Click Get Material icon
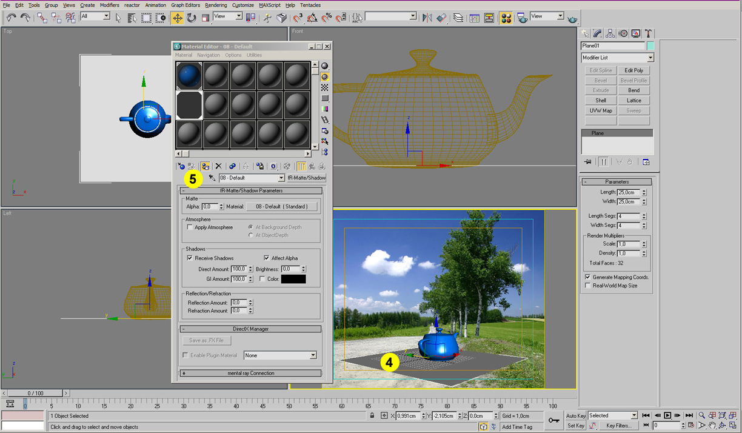742x433 pixels. (181, 166)
